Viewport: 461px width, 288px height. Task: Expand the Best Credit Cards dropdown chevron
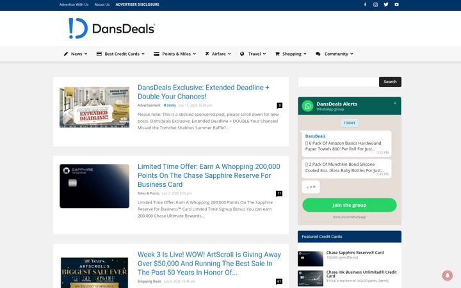tap(143, 54)
